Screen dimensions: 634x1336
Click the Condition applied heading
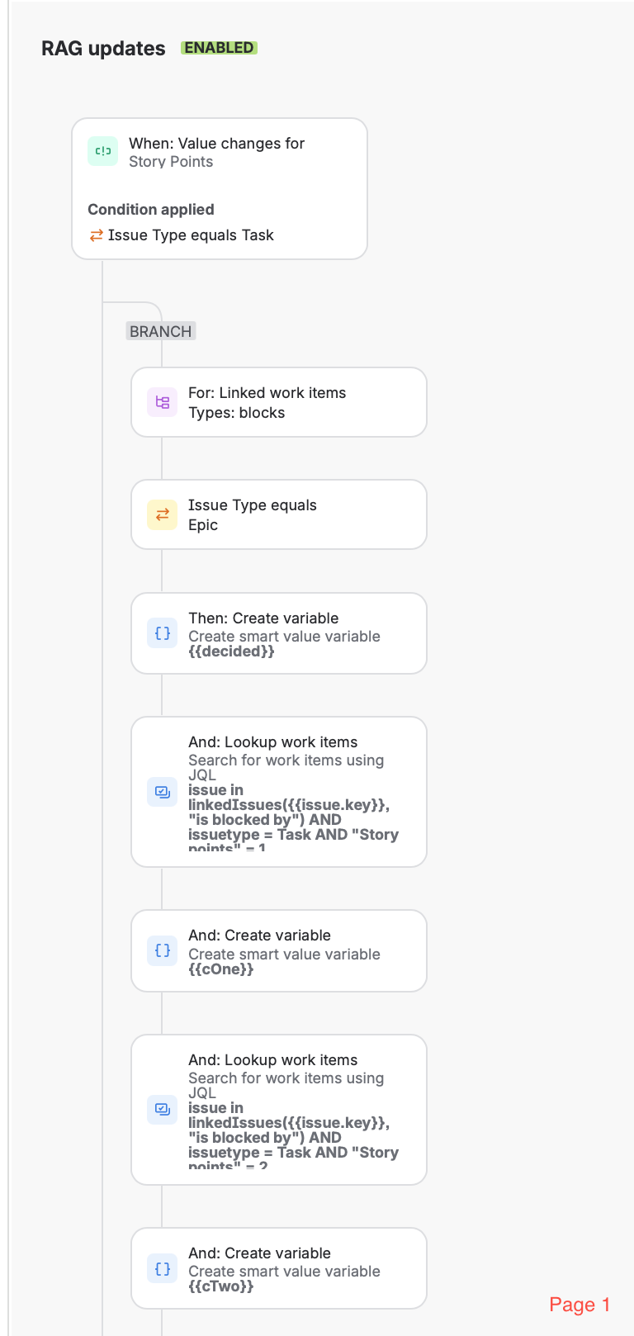(151, 210)
